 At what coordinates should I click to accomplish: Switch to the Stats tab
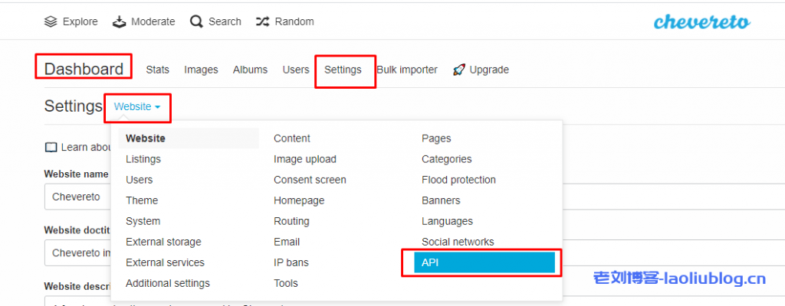point(157,70)
